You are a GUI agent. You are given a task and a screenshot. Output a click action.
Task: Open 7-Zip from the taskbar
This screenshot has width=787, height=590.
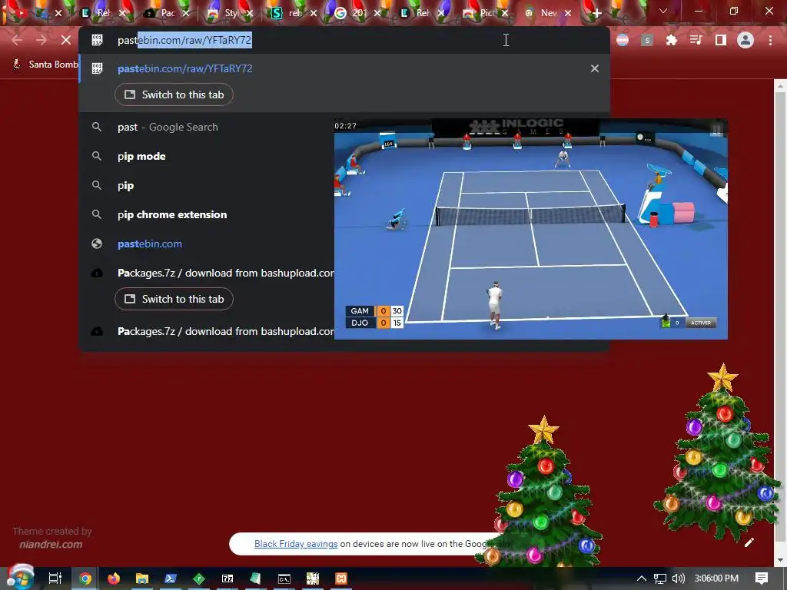click(x=227, y=578)
